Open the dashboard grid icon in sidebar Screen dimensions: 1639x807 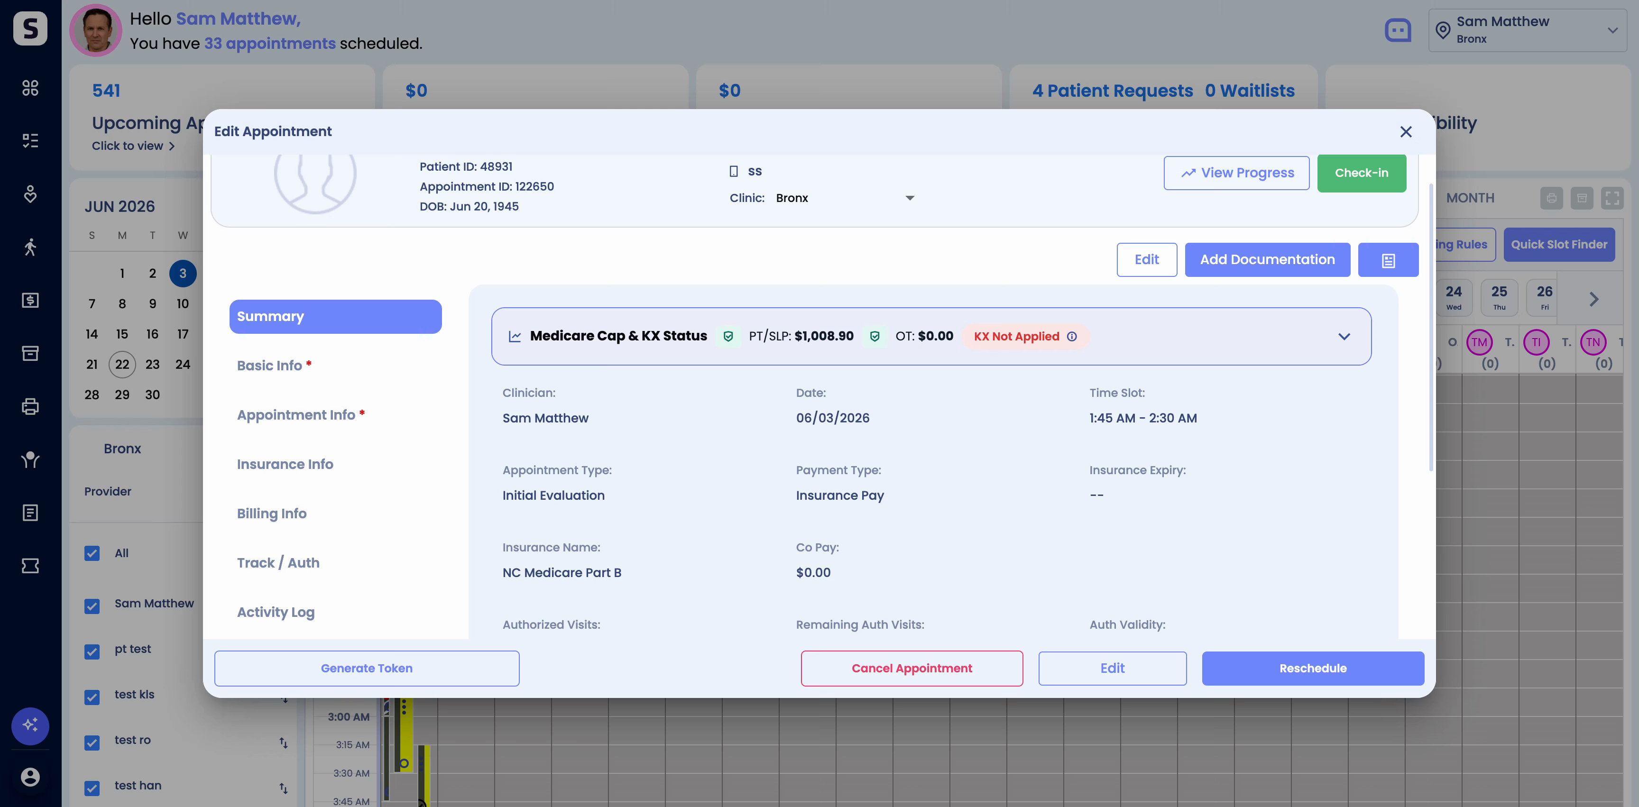pyautogui.click(x=30, y=88)
